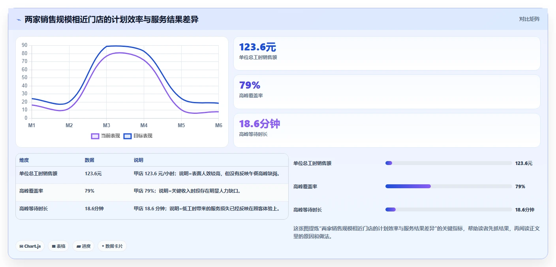Click the 表格 tag chip
Screen dimensions: 556x267
pos(59,246)
